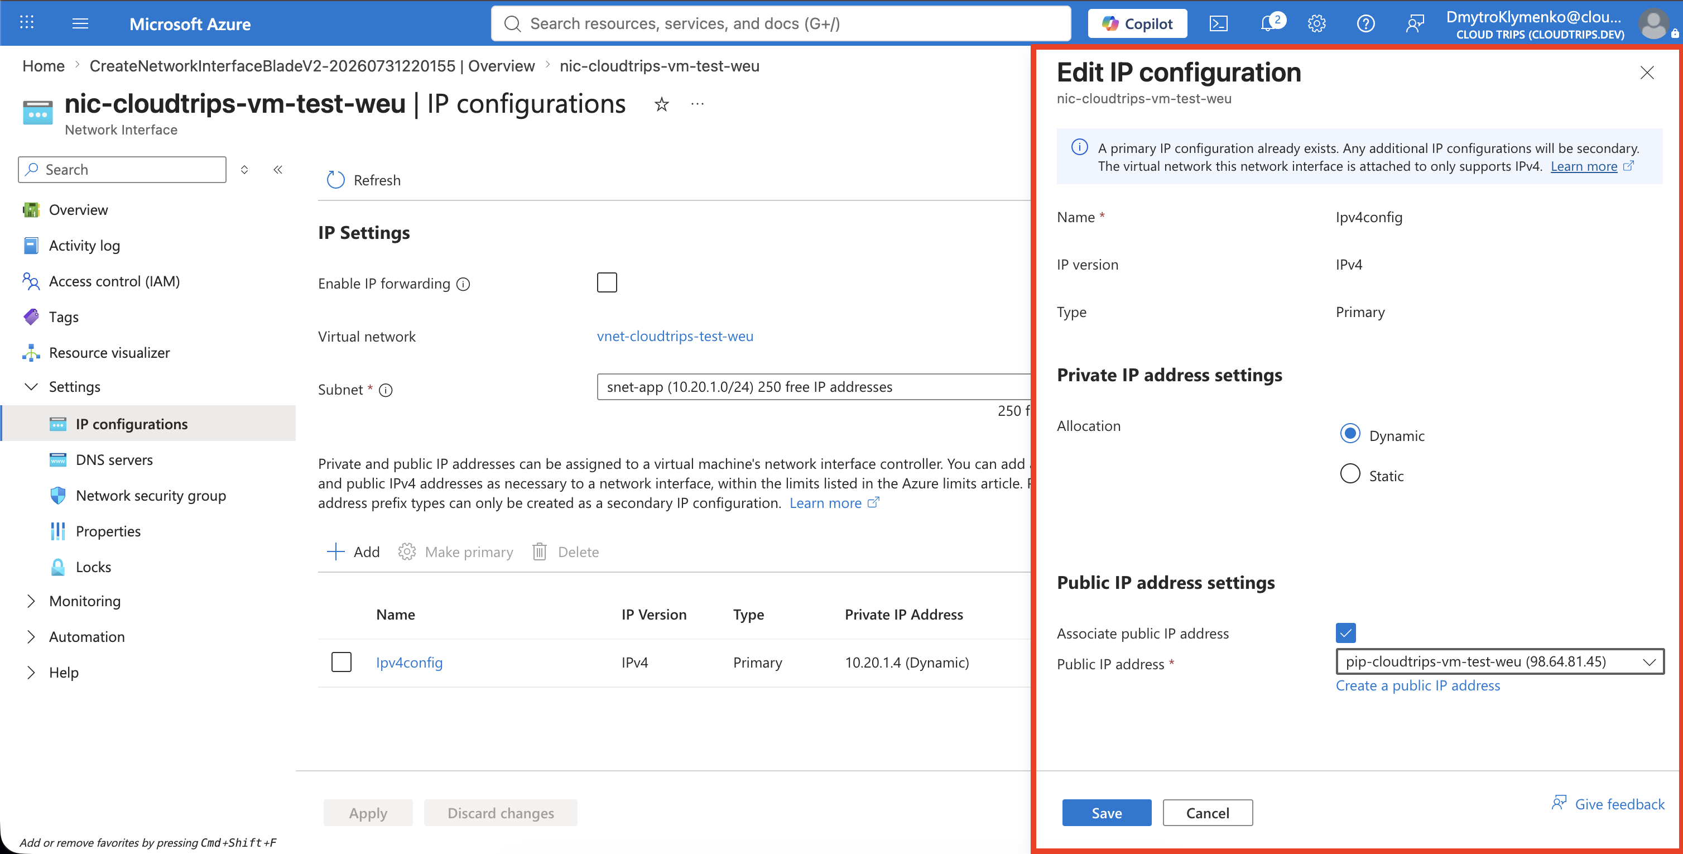The width and height of the screenshot is (1683, 854).
Task: Click the Copilot button
Action: click(x=1137, y=24)
